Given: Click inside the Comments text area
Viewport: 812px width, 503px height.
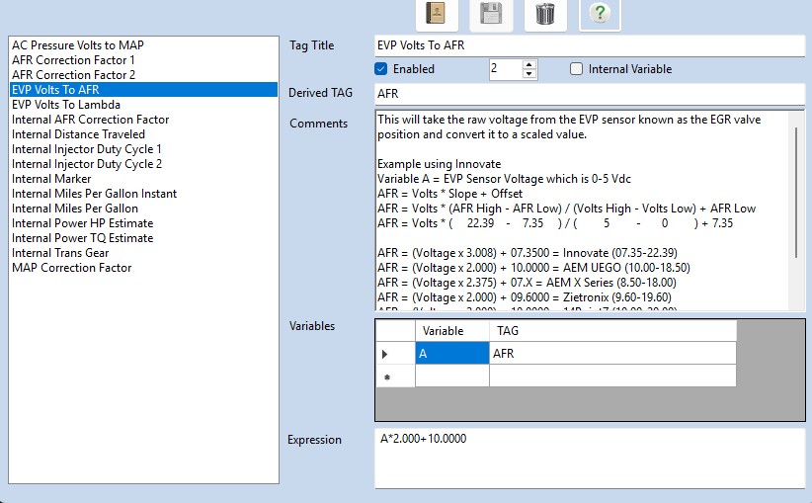Looking at the screenshot, I should [x=581, y=210].
